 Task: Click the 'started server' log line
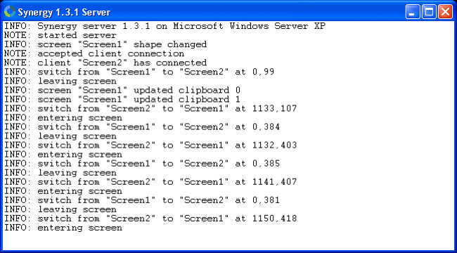click(x=60, y=35)
